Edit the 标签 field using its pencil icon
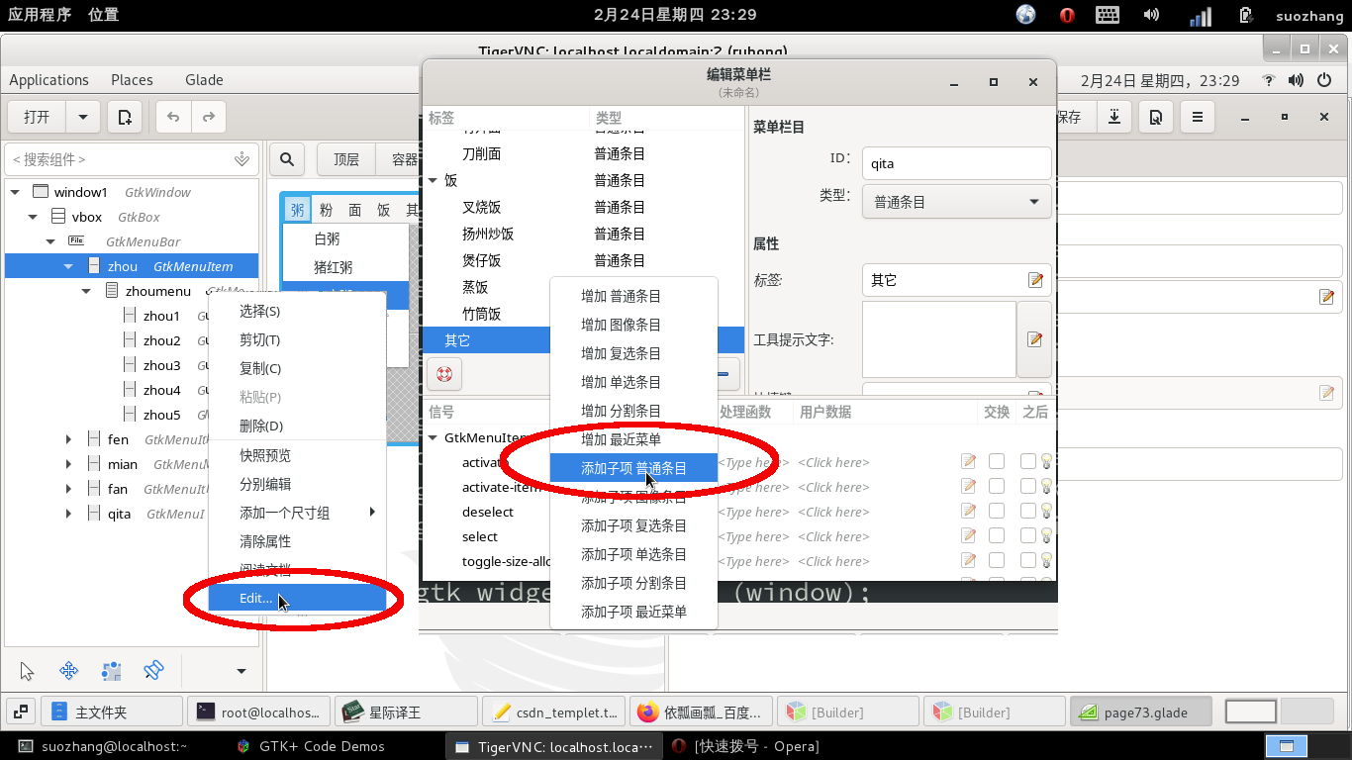 (1036, 280)
